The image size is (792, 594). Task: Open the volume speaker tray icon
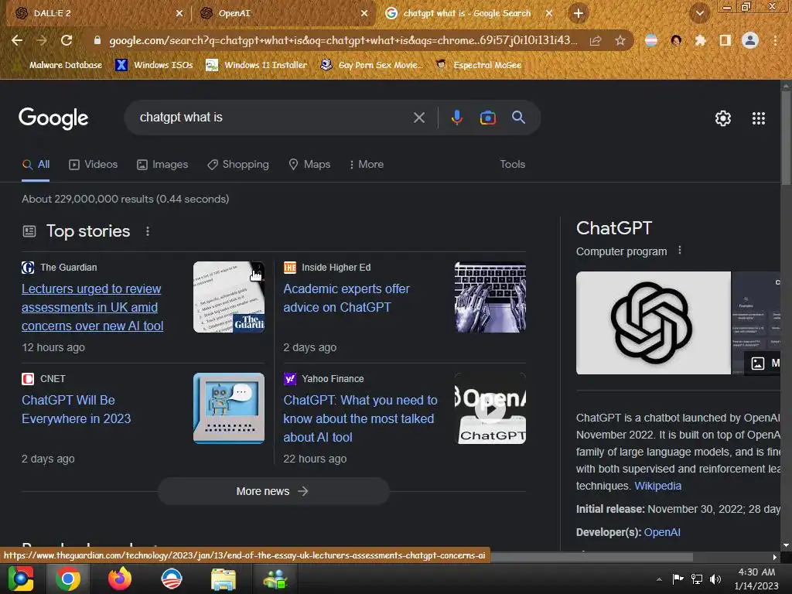pyautogui.click(x=715, y=579)
